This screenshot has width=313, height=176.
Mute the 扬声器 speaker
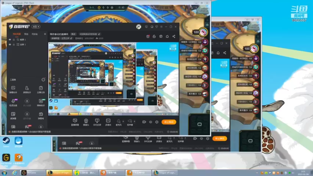[130, 122]
